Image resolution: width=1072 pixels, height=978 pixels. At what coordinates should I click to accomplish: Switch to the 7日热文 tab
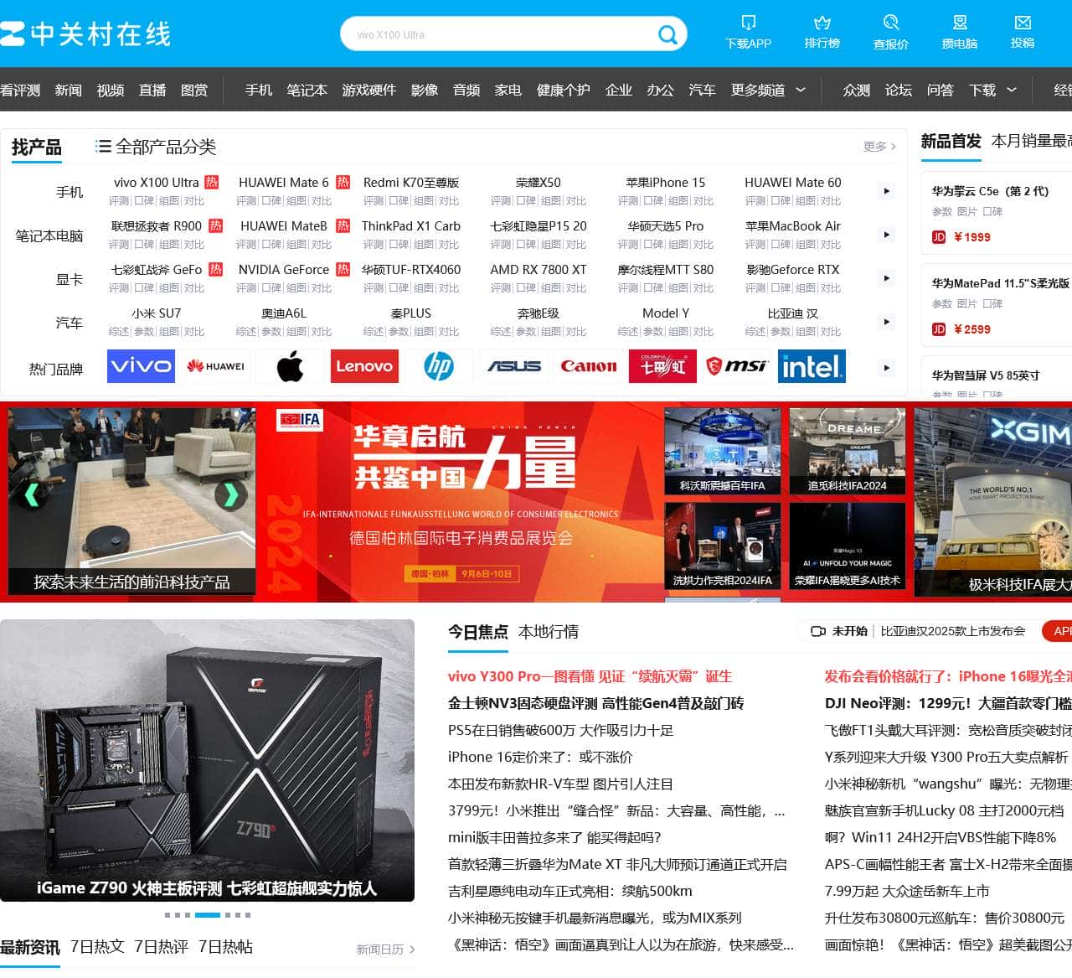[x=97, y=947]
